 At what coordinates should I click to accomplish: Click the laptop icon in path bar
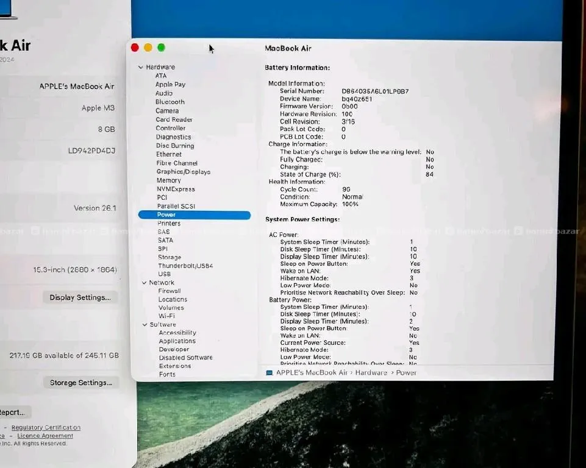[270, 372]
